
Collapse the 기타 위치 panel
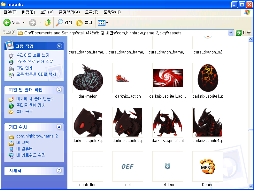pyautogui.click(x=59, y=127)
